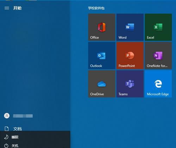
Task: Launch the OneNote tile
Action: click(158, 55)
